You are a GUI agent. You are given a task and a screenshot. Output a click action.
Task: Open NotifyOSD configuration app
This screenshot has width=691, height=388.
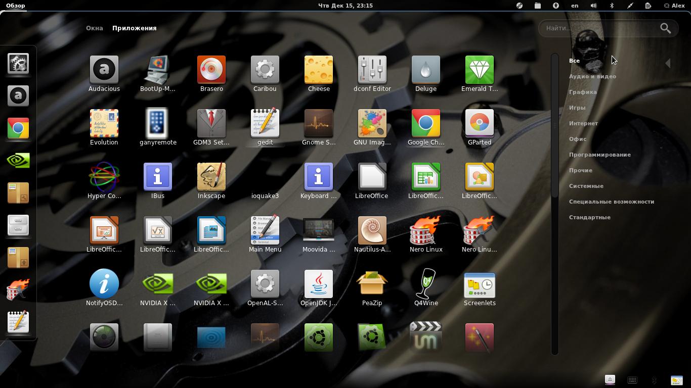[104, 288]
